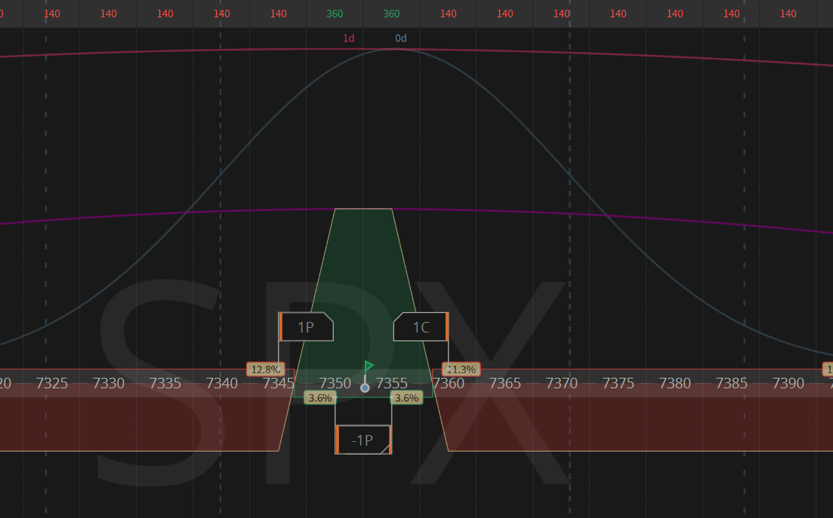Click the 7330 strike on the price axis
The width and height of the screenshot is (833, 518).
point(109,383)
